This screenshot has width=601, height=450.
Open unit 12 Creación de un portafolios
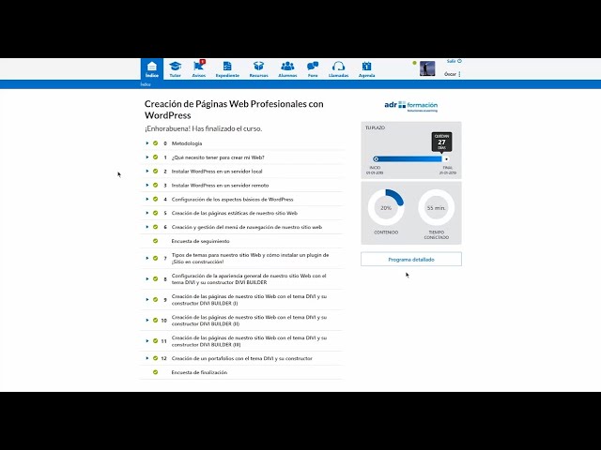point(242,358)
